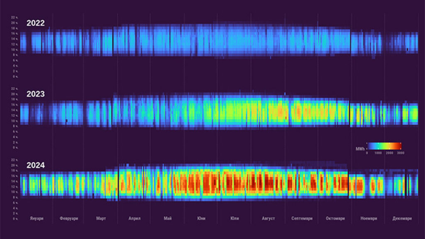The image size is (425, 239).
Task: Select the Юни month label
Action: point(201,218)
